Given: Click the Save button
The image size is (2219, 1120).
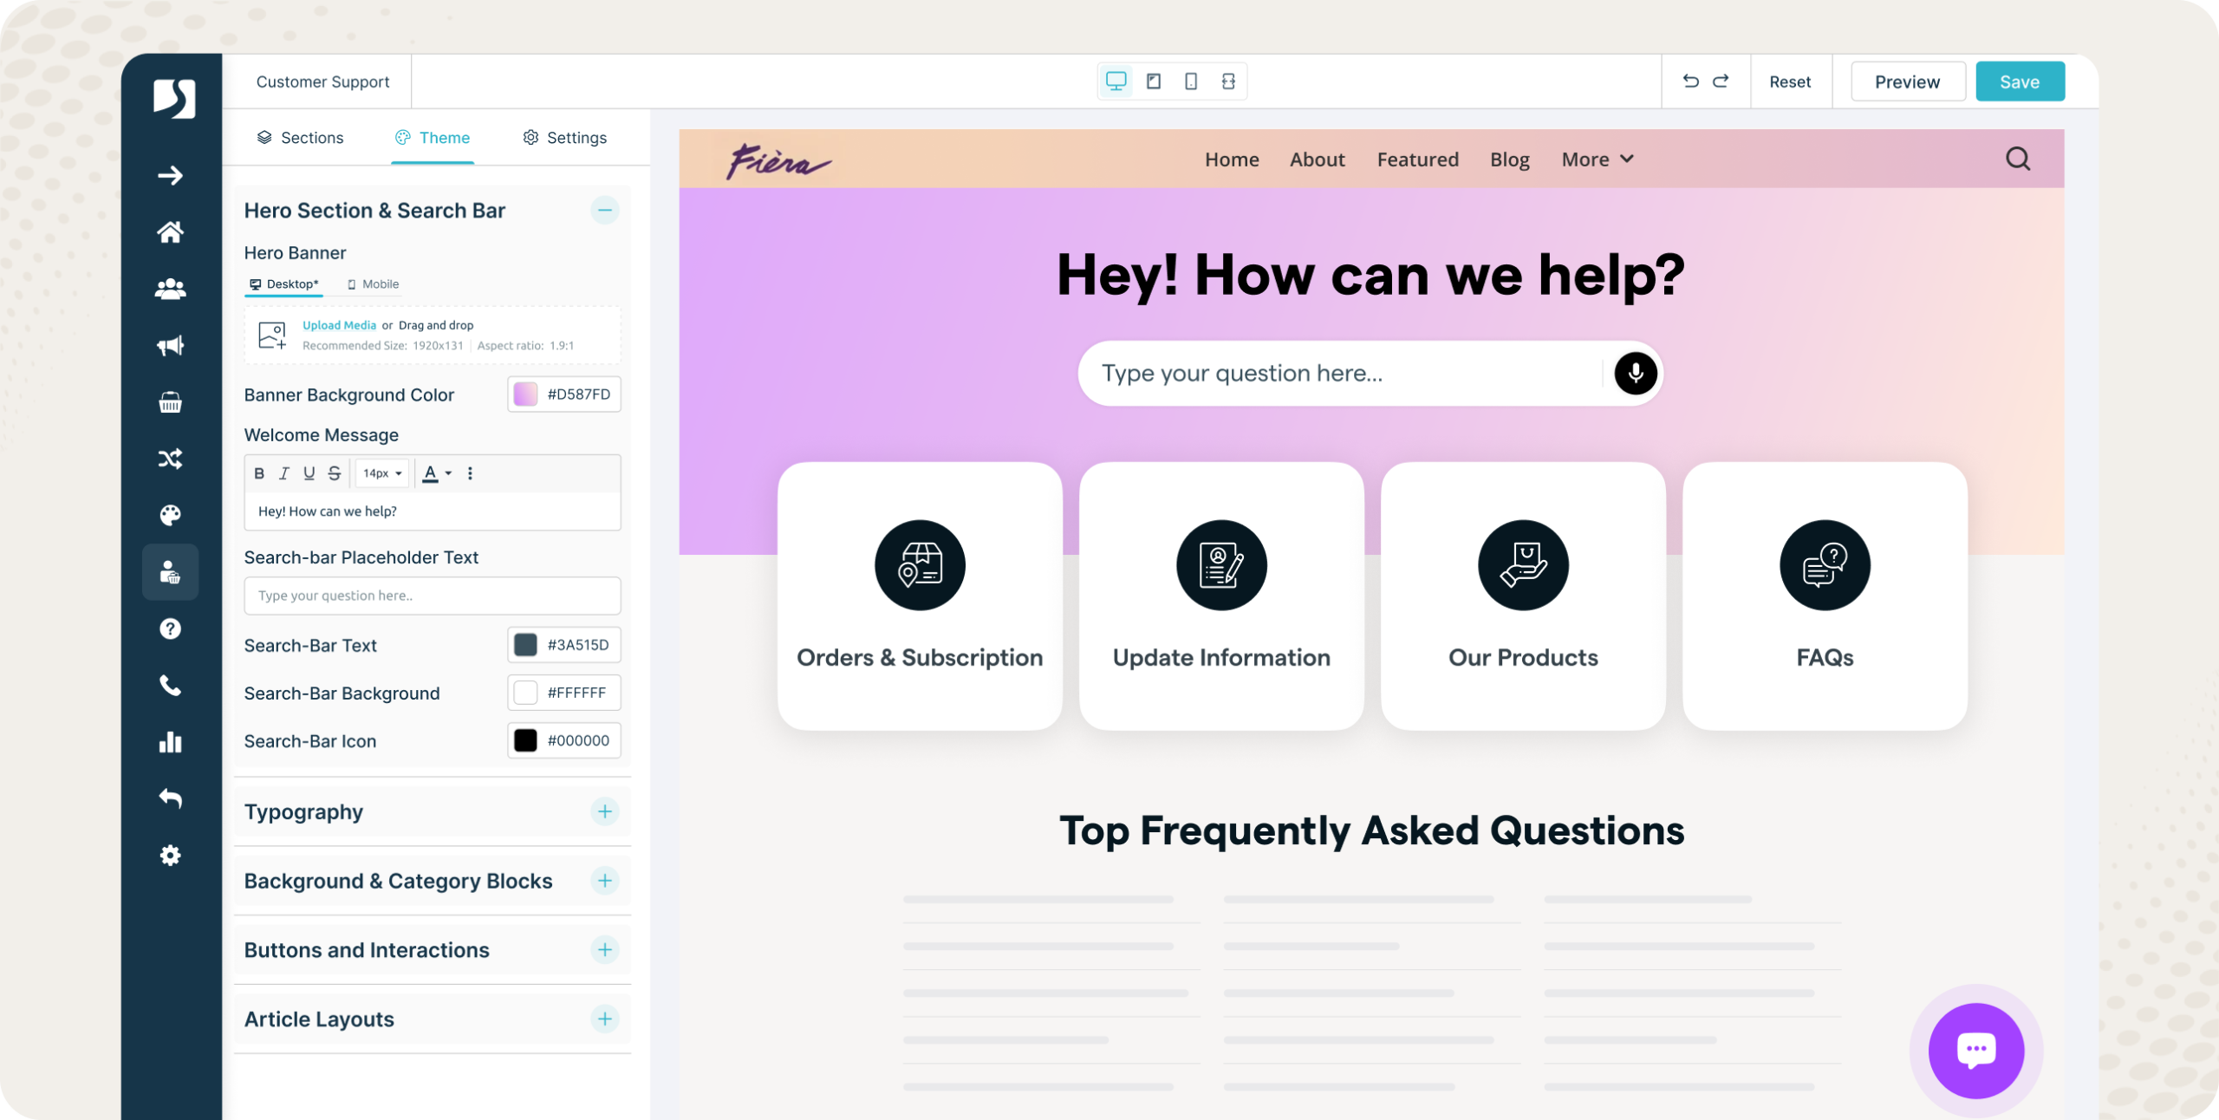Looking at the screenshot, I should tap(2019, 81).
